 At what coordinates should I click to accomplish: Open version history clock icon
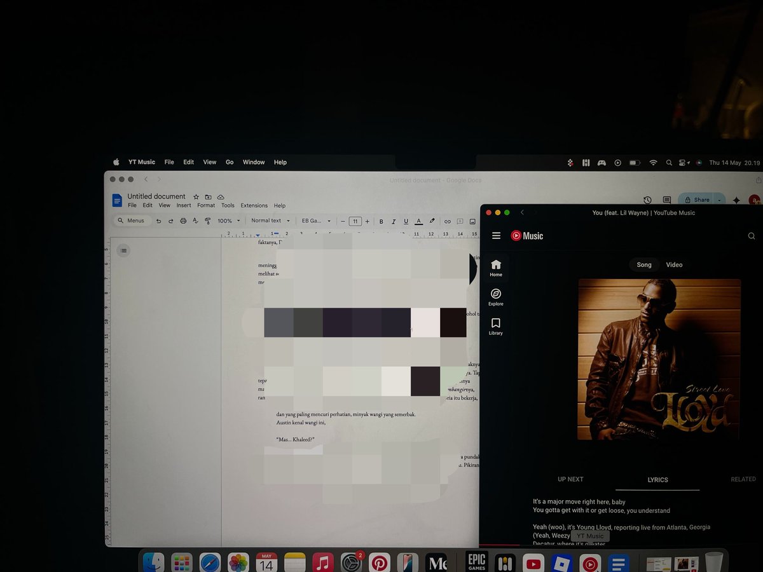pos(647,200)
